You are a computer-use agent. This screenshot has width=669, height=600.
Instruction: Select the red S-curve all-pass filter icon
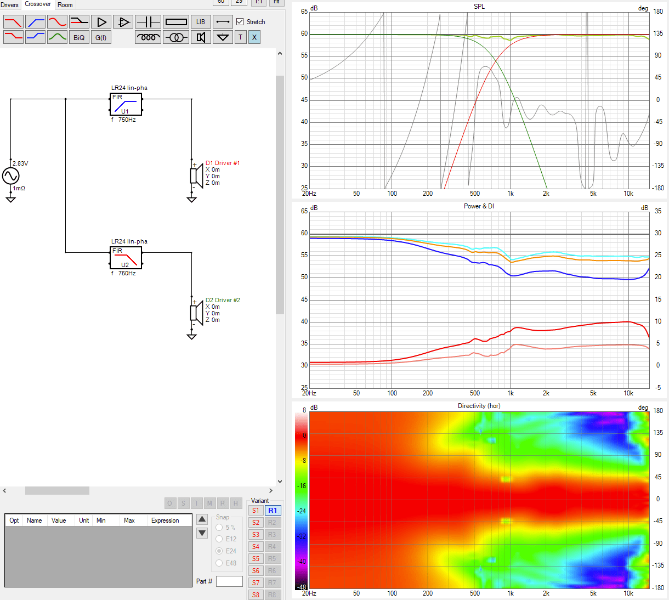(x=57, y=22)
